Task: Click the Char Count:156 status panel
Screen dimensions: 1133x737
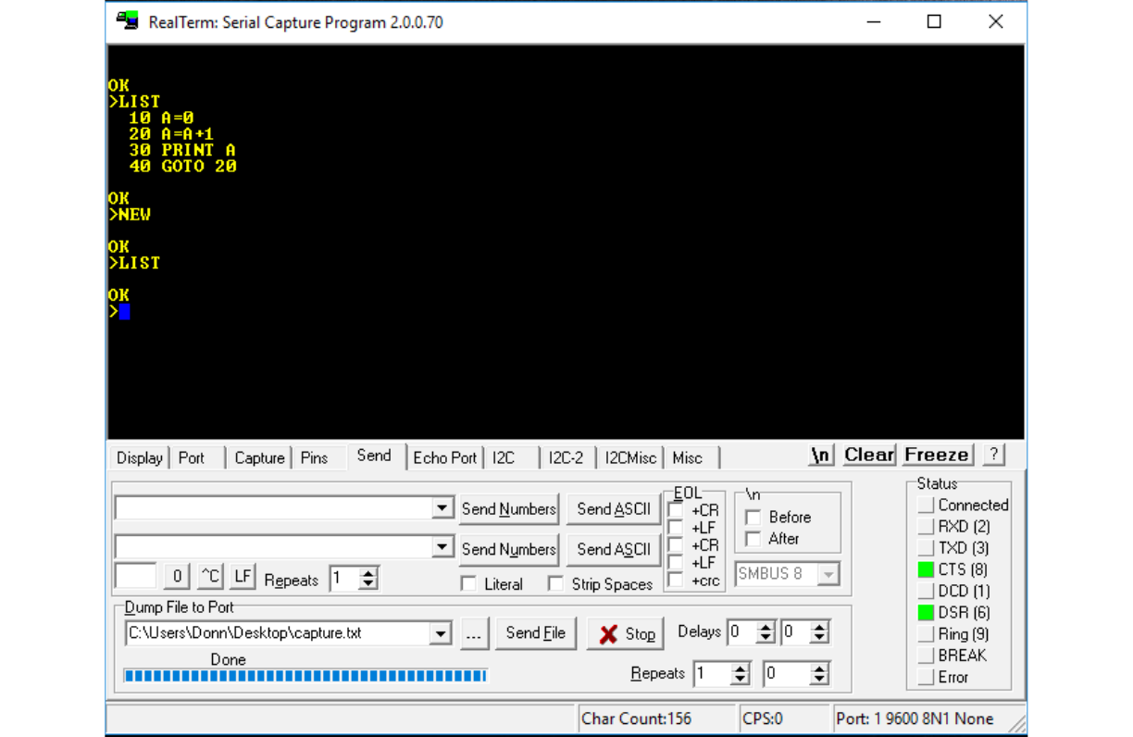Action: [656, 718]
